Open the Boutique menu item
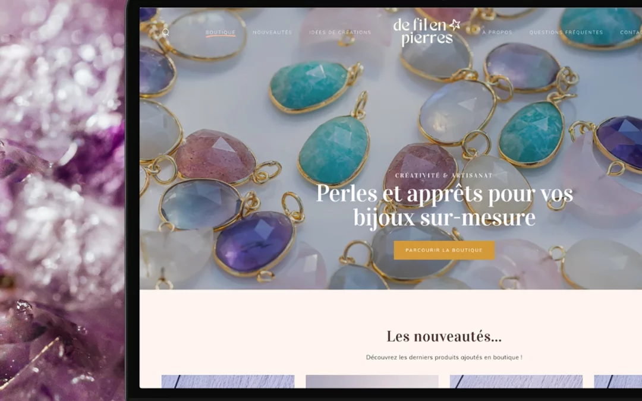The image size is (642, 401). pyautogui.click(x=221, y=32)
